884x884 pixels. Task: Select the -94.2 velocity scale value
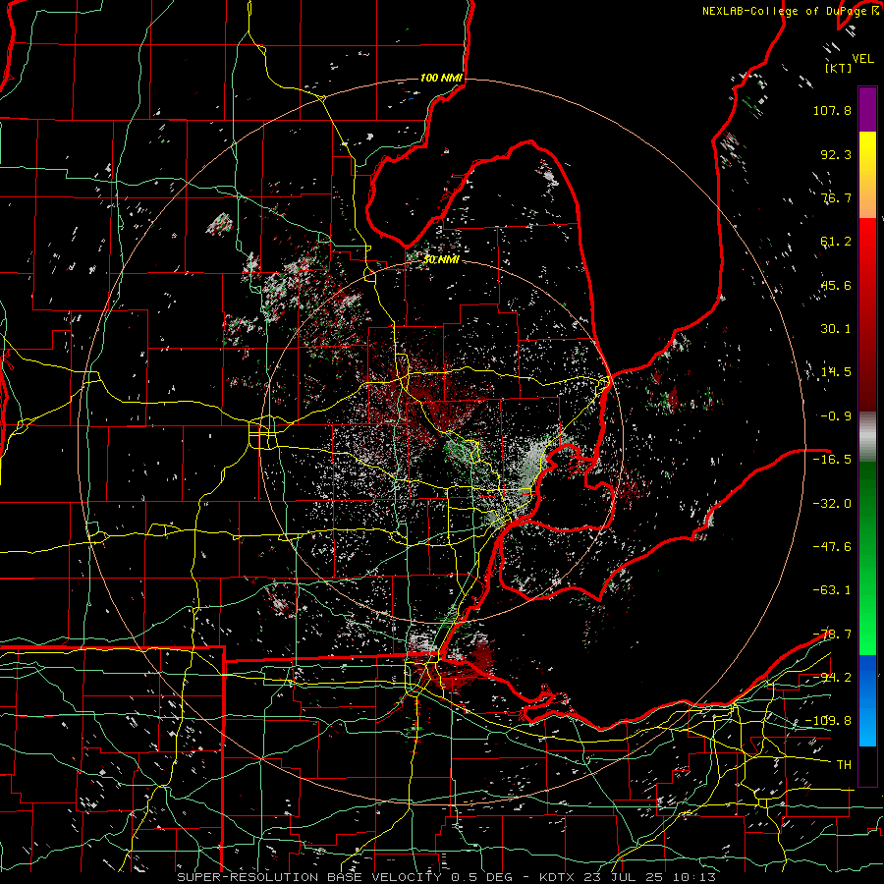click(832, 678)
